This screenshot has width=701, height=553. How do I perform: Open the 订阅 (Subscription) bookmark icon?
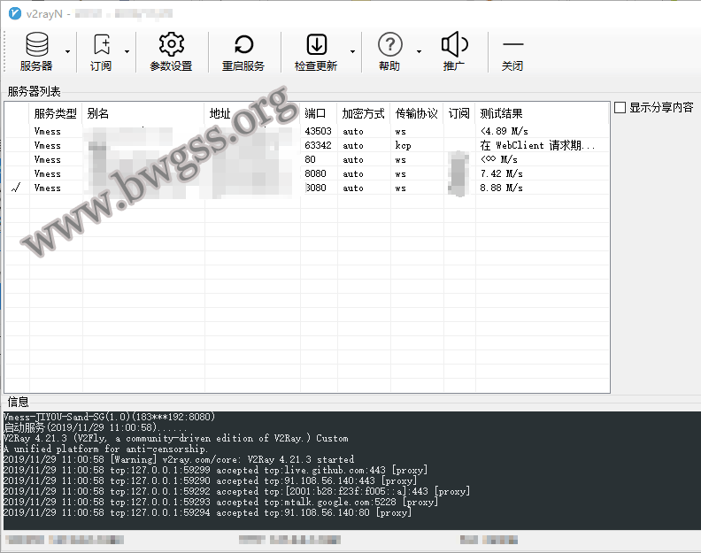[x=102, y=51]
